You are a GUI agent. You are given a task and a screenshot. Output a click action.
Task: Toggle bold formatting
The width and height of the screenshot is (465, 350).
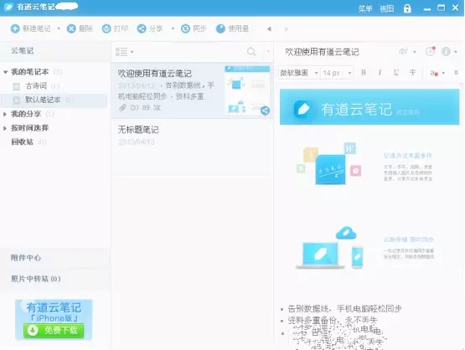pyautogui.click(x=364, y=73)
